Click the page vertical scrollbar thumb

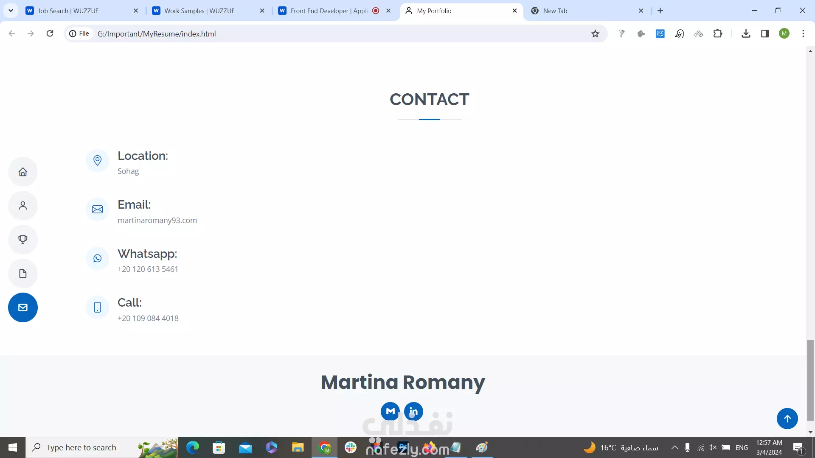(810, 380)
